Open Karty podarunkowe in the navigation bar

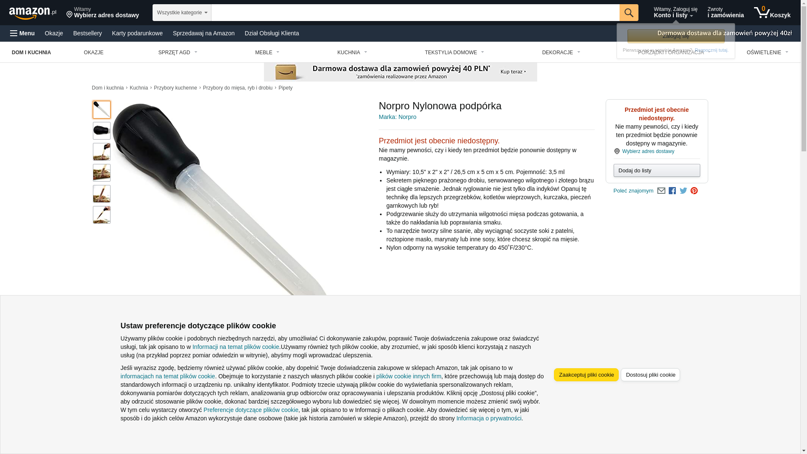click(x=137, y=33)
